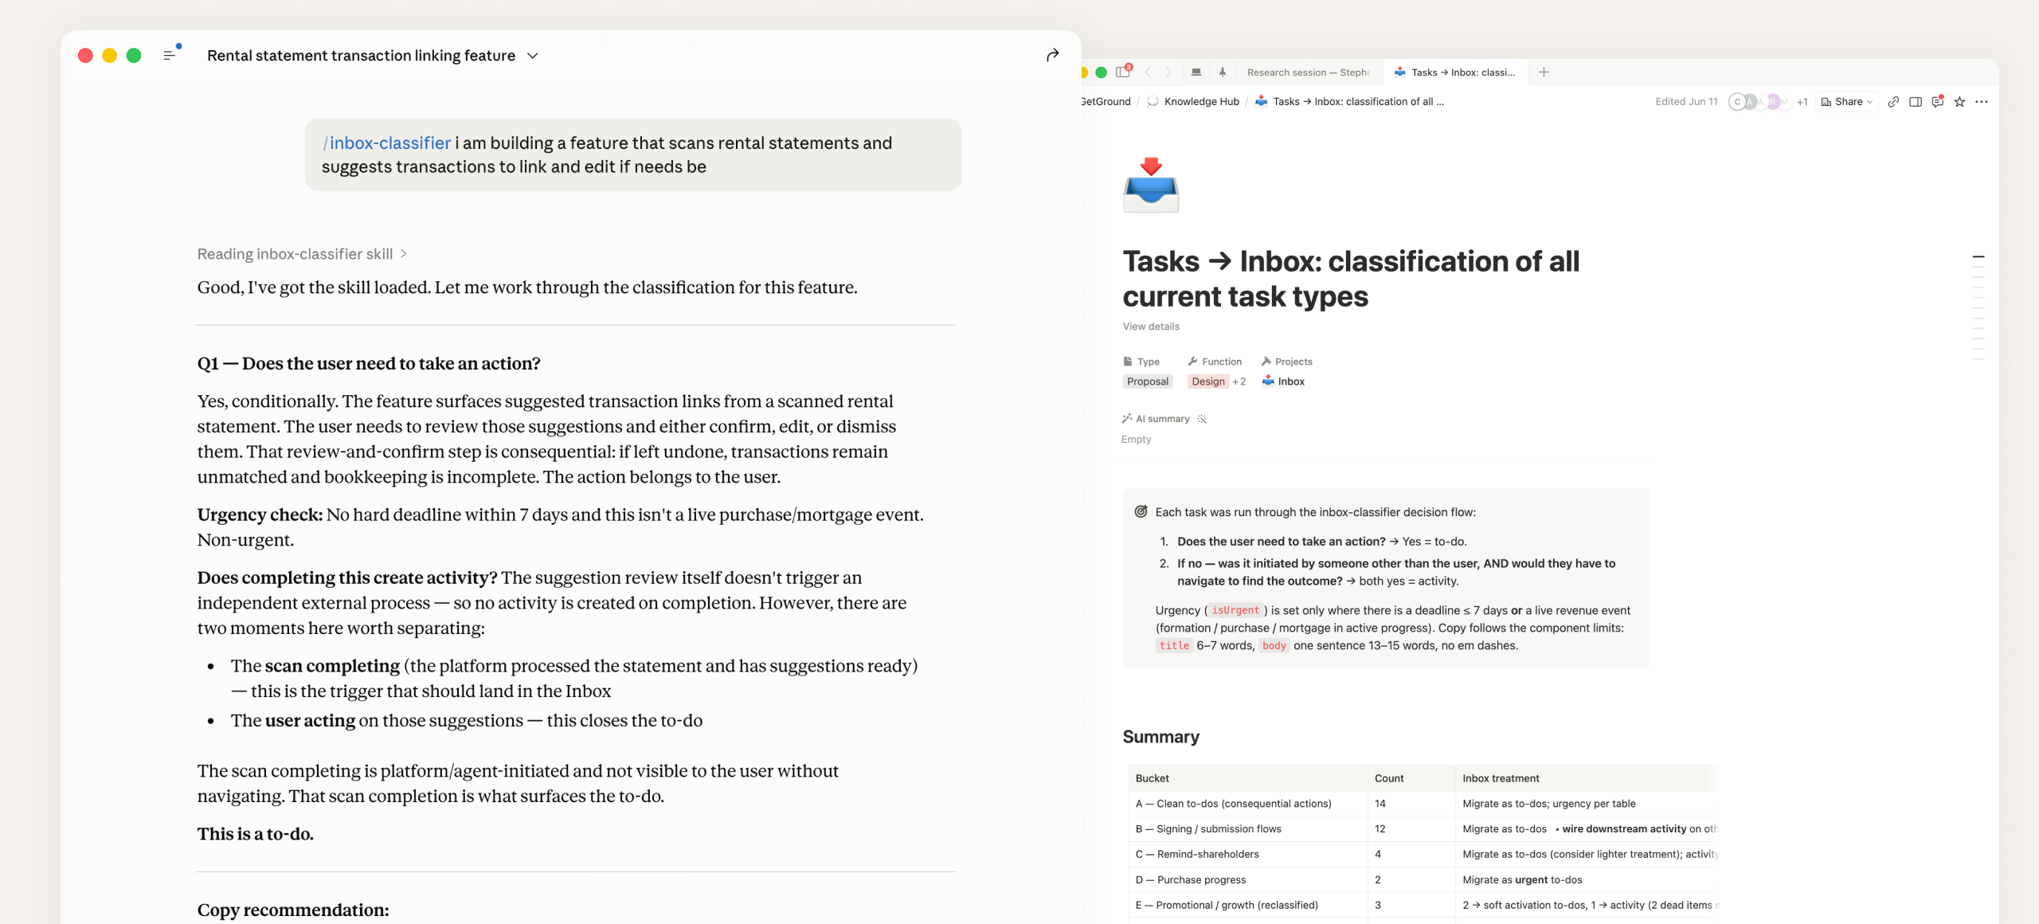Select the red 'Design' function tag

click(x=1208, y=382)
